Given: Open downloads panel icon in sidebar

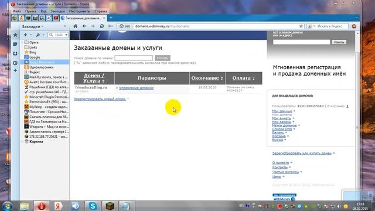Looking at the screenshot, I should click(x=15, y=53).
